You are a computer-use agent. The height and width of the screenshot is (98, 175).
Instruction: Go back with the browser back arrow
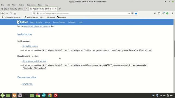(x=2, y=13)
